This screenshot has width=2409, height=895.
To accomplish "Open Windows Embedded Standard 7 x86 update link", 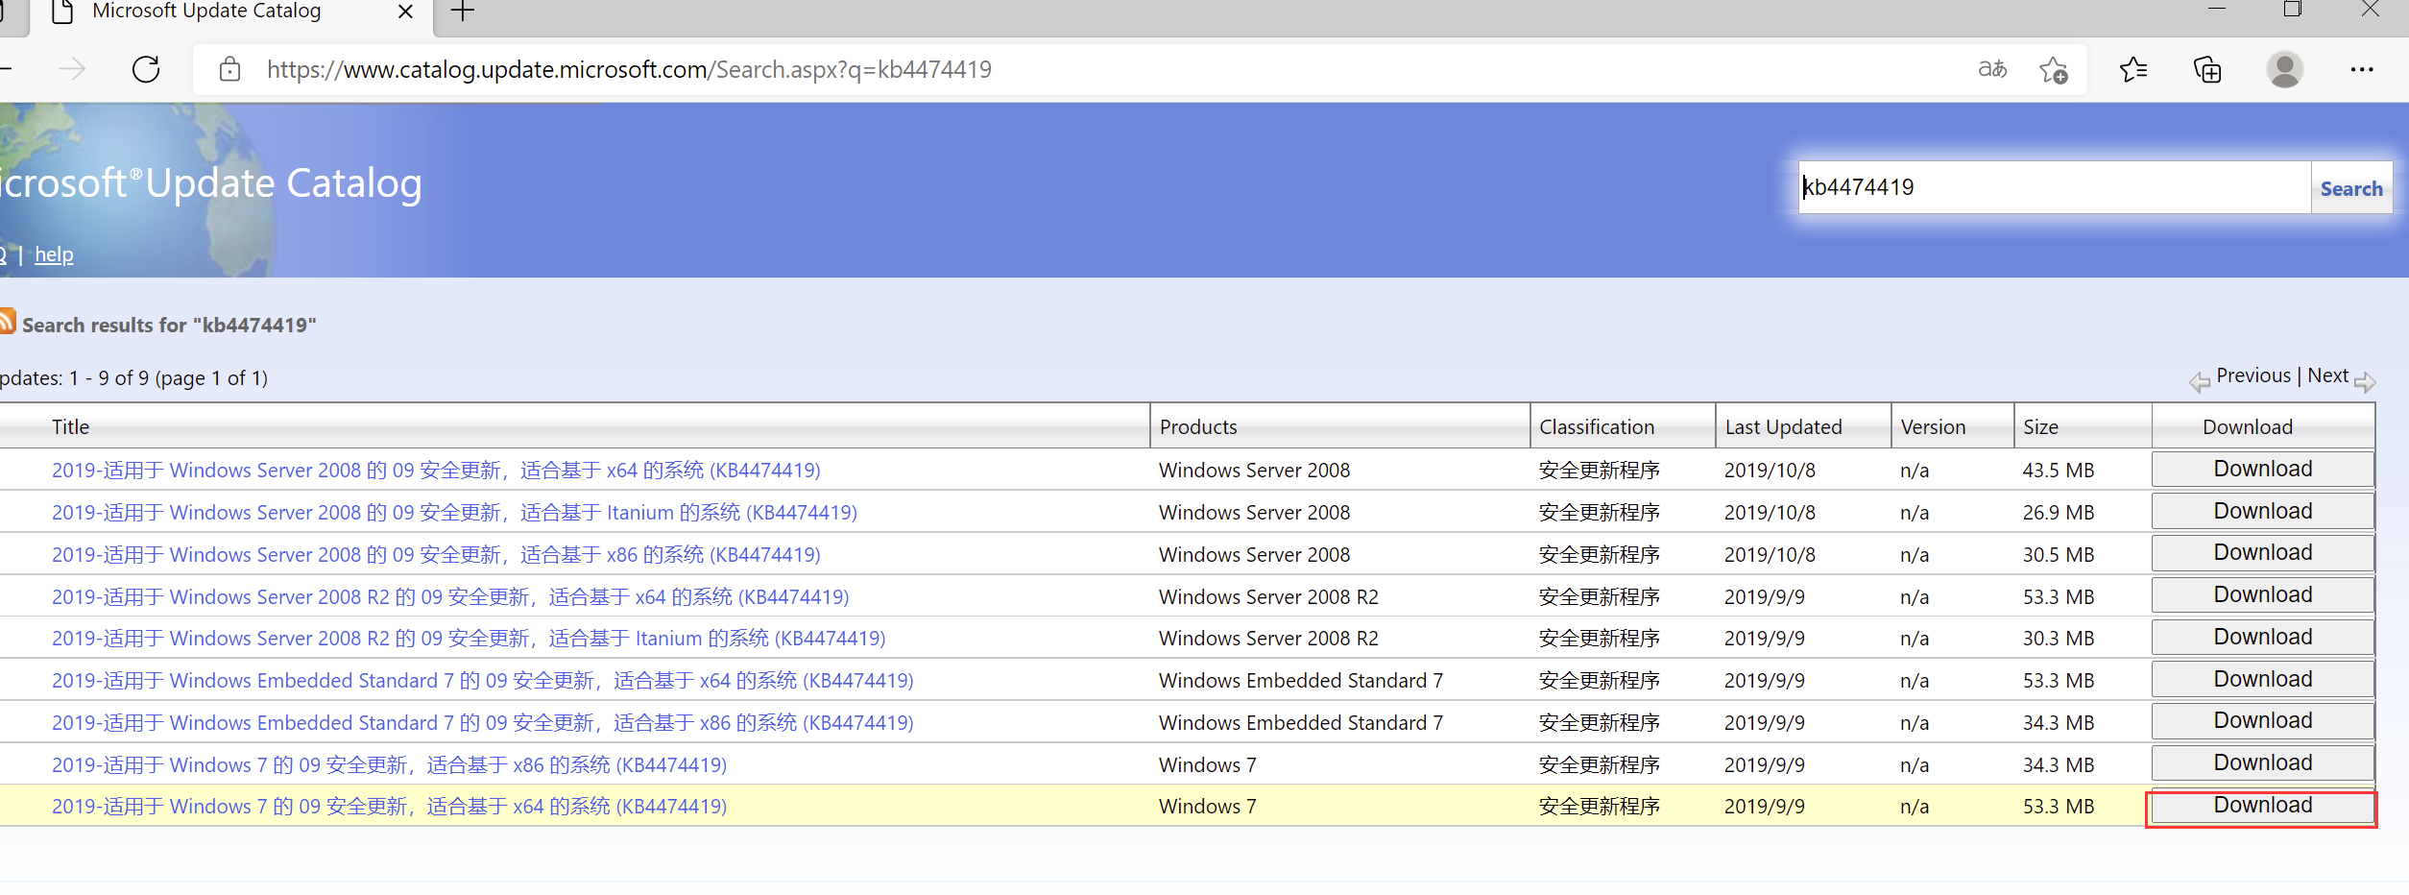I will (482, 723).
